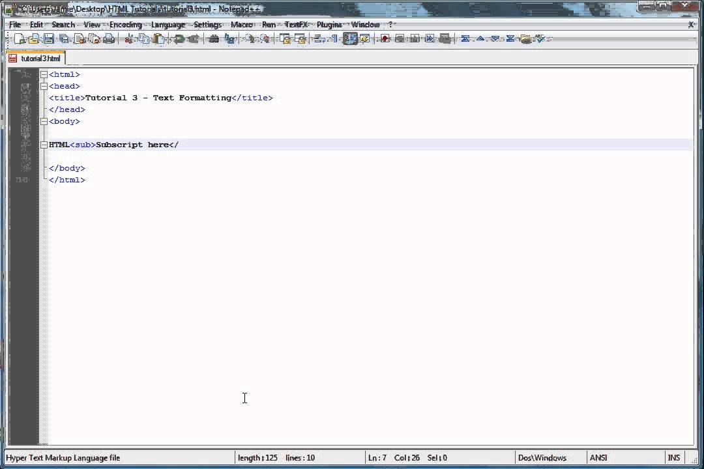Click the Copy toolbar icon
This screenshot has height=469, width=704.
pyautogui.click(x=143, y=39)
